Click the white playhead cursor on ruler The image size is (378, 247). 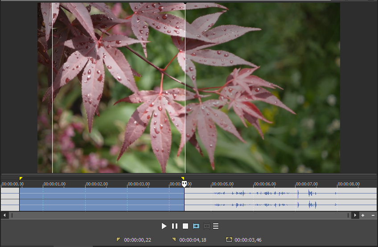[185, 184]
